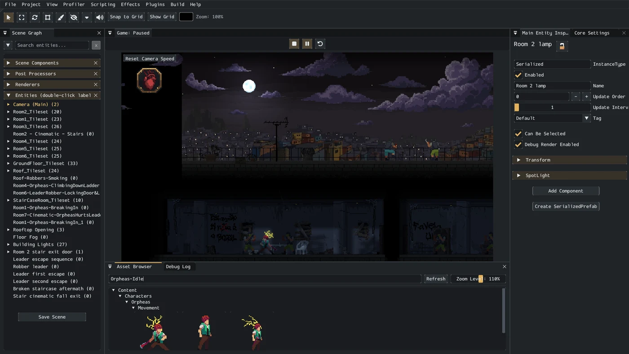Click the Save Scene button
This screenshot has height=354, width=629.
52,317
